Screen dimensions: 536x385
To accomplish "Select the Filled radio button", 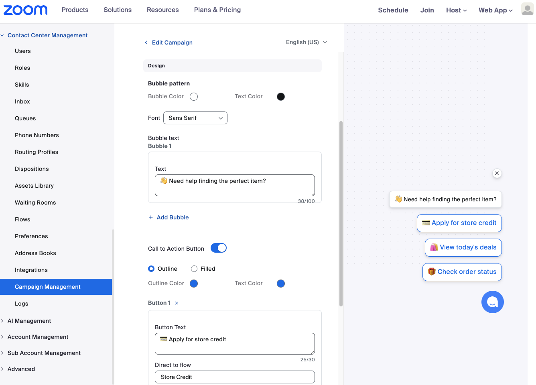I will coord(194,269).
